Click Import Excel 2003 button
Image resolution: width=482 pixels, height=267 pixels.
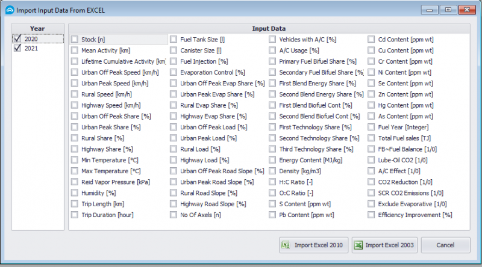click(x=384, y=245)
